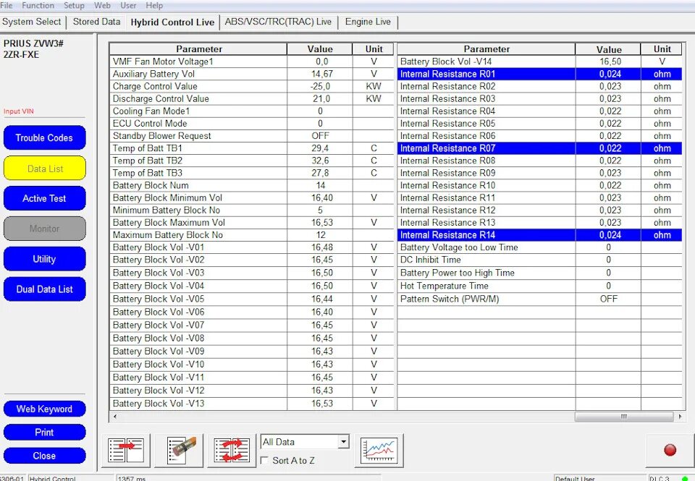Viewport: 695px width, 481px height.
Task: Switch to the System Select tab
Action: pyautogui.click(x=31, y=22)
